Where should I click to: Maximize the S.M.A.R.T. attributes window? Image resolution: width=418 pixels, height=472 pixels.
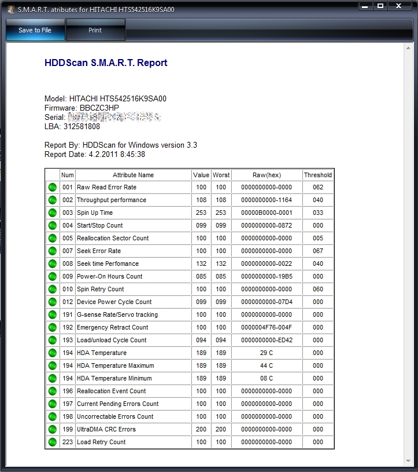(x=380, y=6)
